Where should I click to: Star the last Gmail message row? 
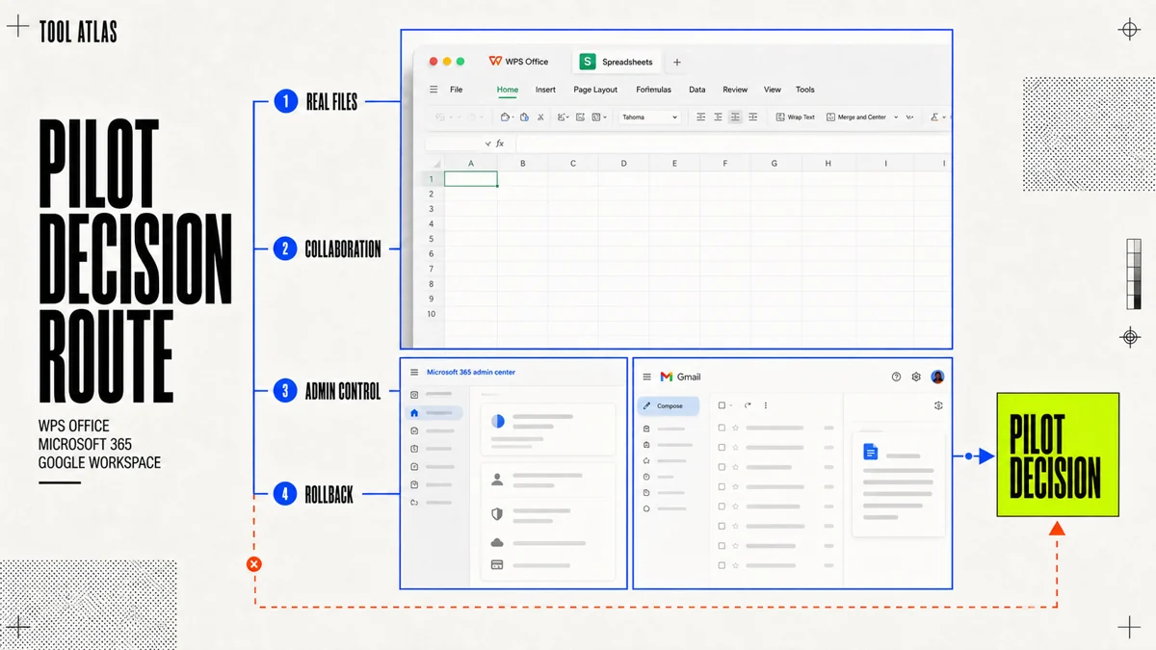[735, 565]
